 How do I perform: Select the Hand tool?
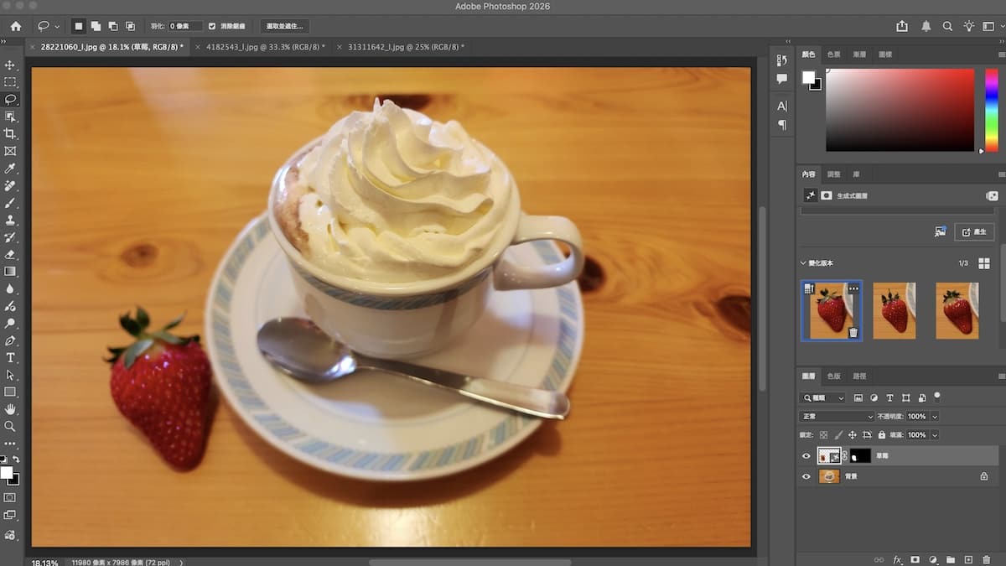pyautogui.click(x=10, y=409)
